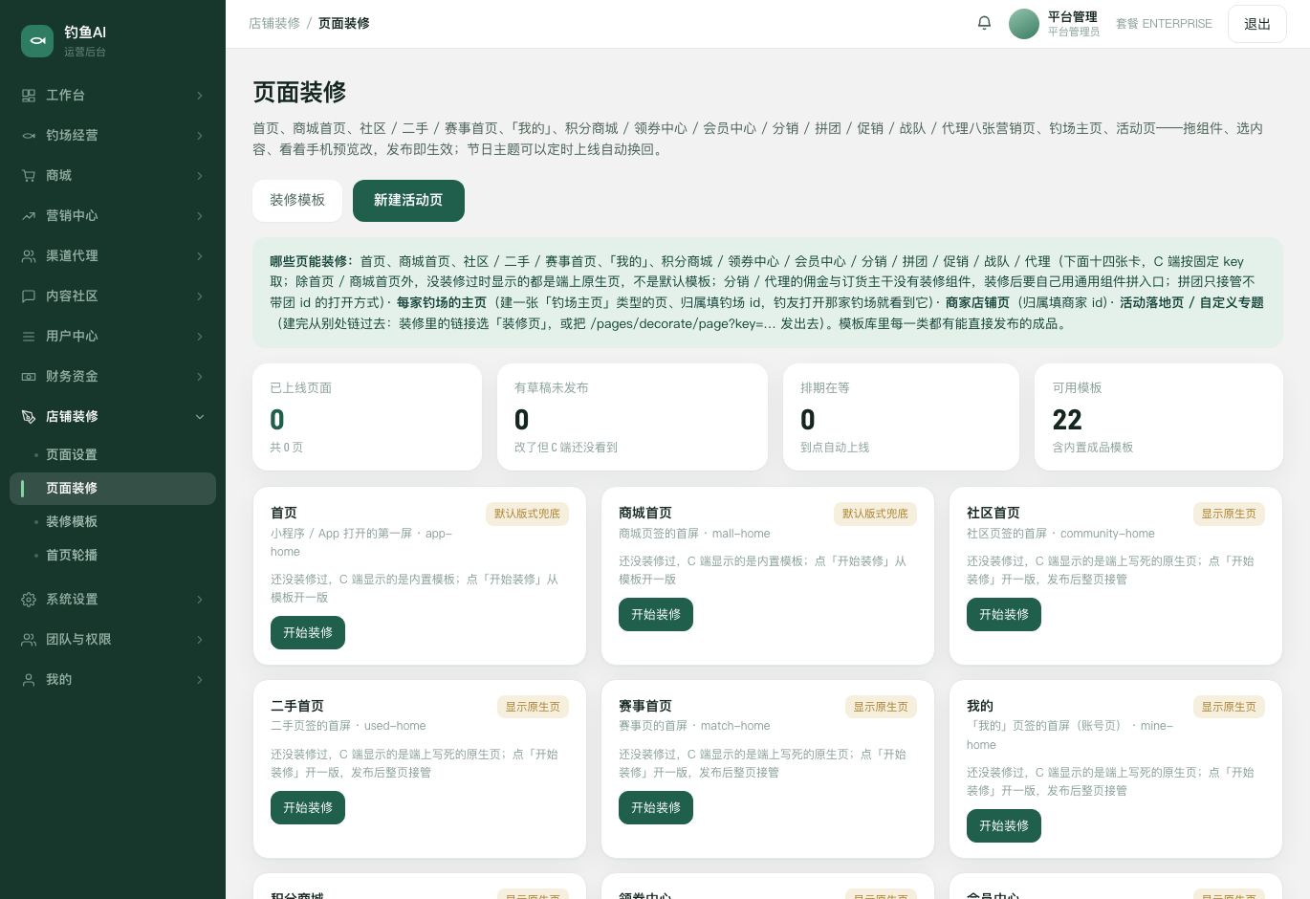1310x899 pixels.
Task: Expand the 内容社区 menu chevron
Action: (200, 296)
